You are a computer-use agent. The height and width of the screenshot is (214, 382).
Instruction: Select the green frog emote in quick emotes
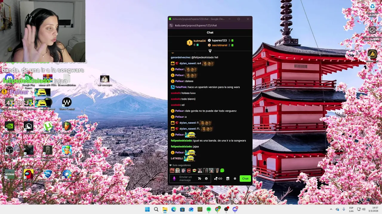click(222, 170)
